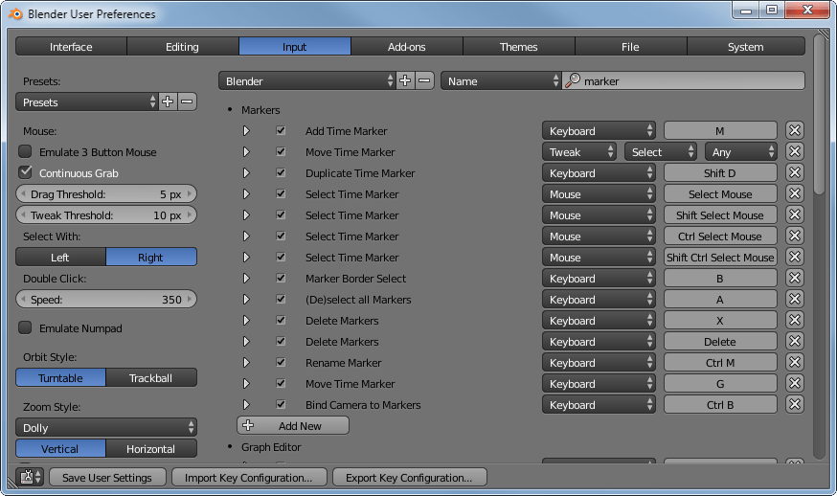This screenshot has width=837, height=496.
Task: Remove the Blender key configuration preset
Action: tap(424, 81)
